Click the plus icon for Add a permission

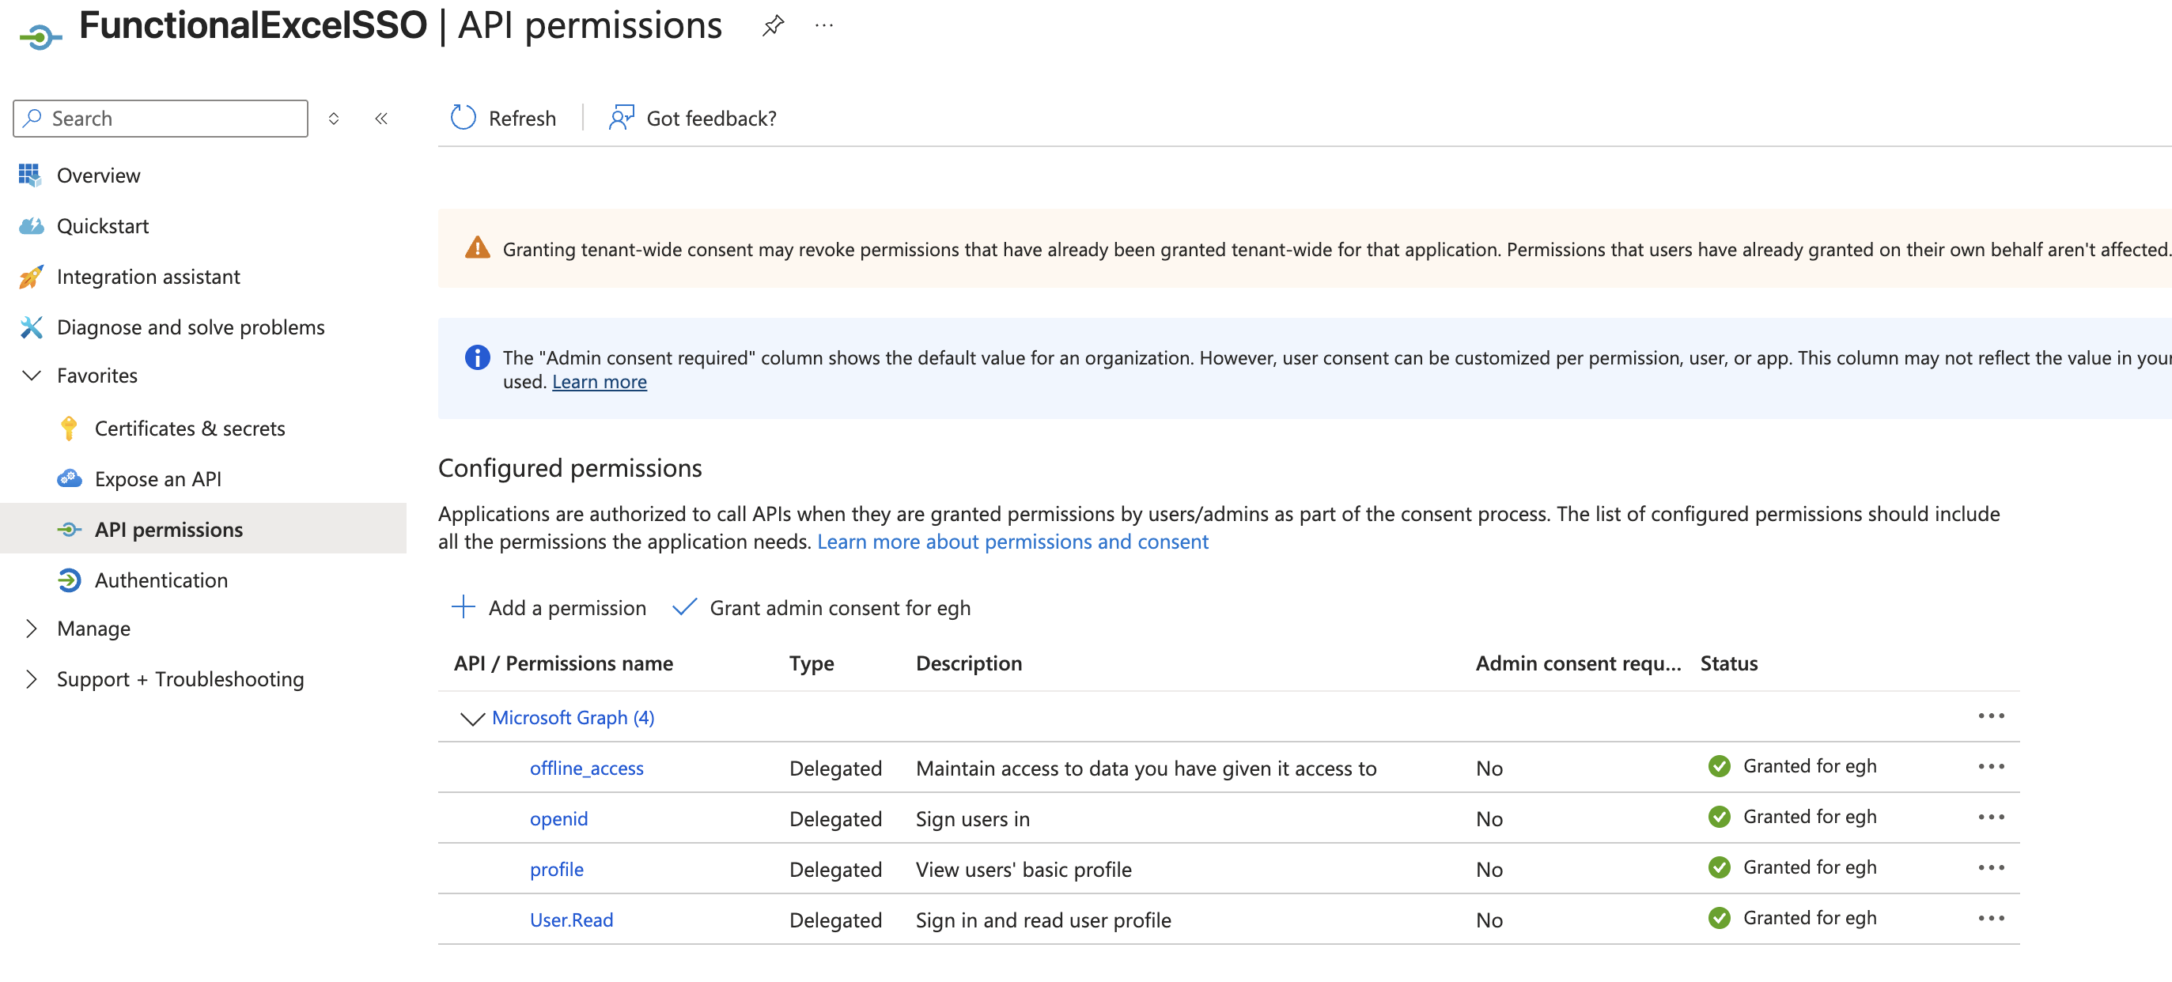[463, 607]
